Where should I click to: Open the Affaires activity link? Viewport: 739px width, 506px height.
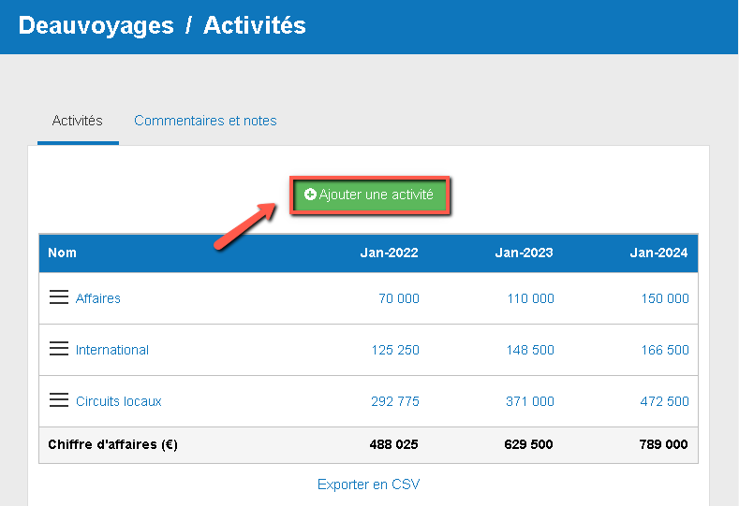coord(98,298)
